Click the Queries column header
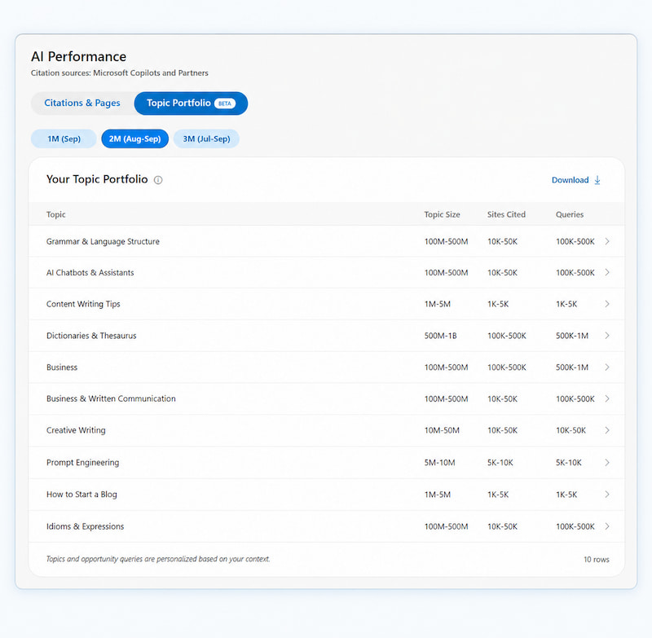 (x=570, y=214)
